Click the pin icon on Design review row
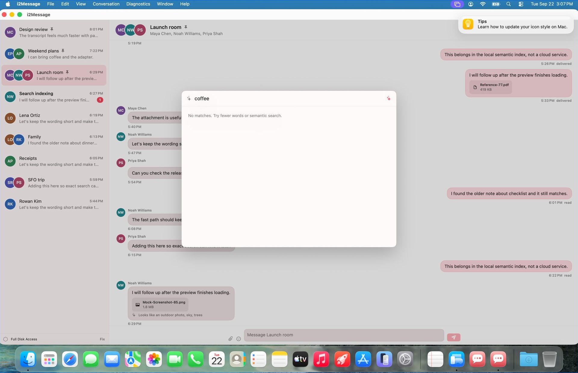Screen dimensions: 578x373 pyautogui.click(x=52, y=29)
